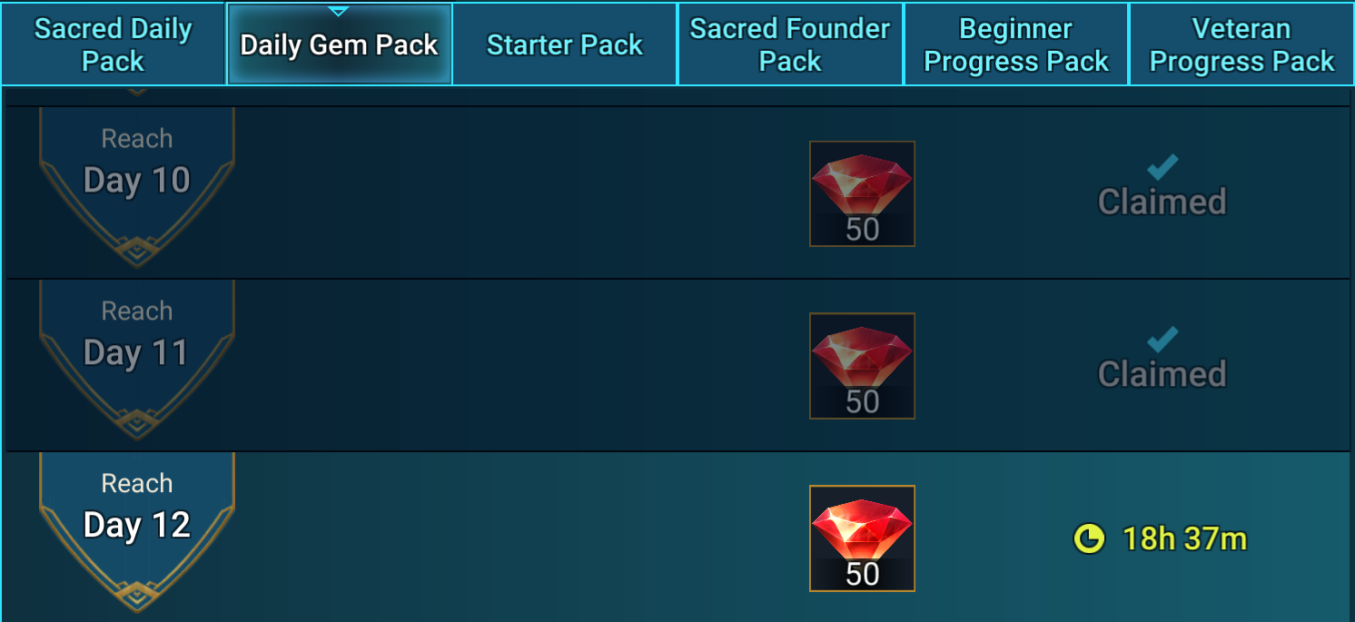Open the Veteran Progress Pack tab
Image resolution: width=1355 pixels, height=622 pixels.
click(1241, 44)
